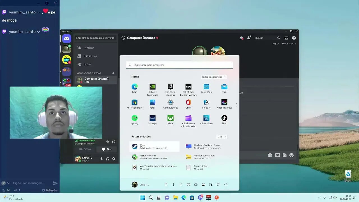The image size is (359, 202).
Task: Open Videos folder shortcut in Start footer
Action: click(x=196, y=185)
